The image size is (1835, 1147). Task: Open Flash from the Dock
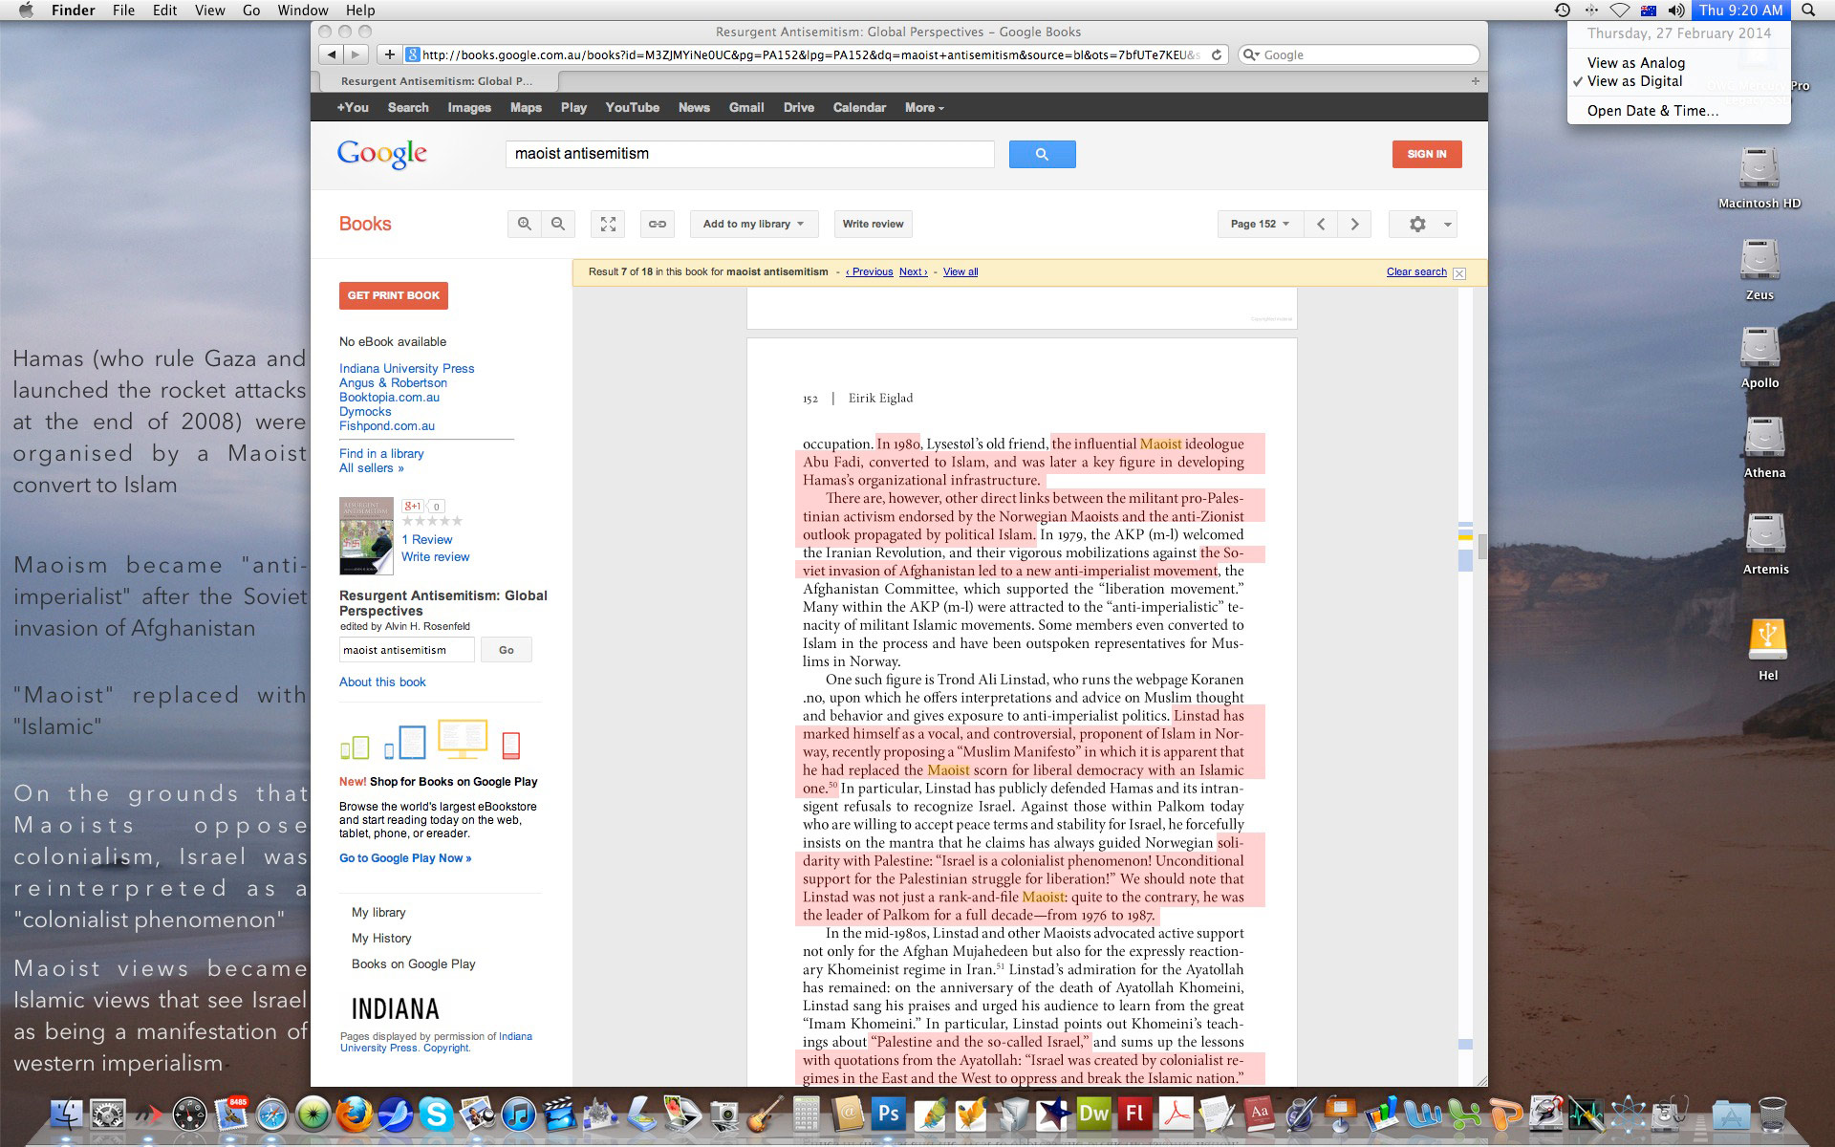pyautogui.click(x=1134, y=1114)
